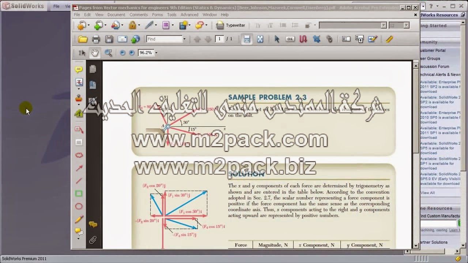
Task: Expand the Stamp tool dropdown arrow
Action: 79,105
